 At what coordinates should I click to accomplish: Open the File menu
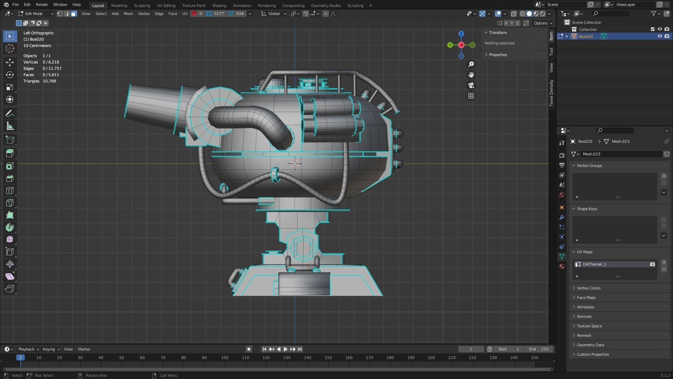pos(15,5)
